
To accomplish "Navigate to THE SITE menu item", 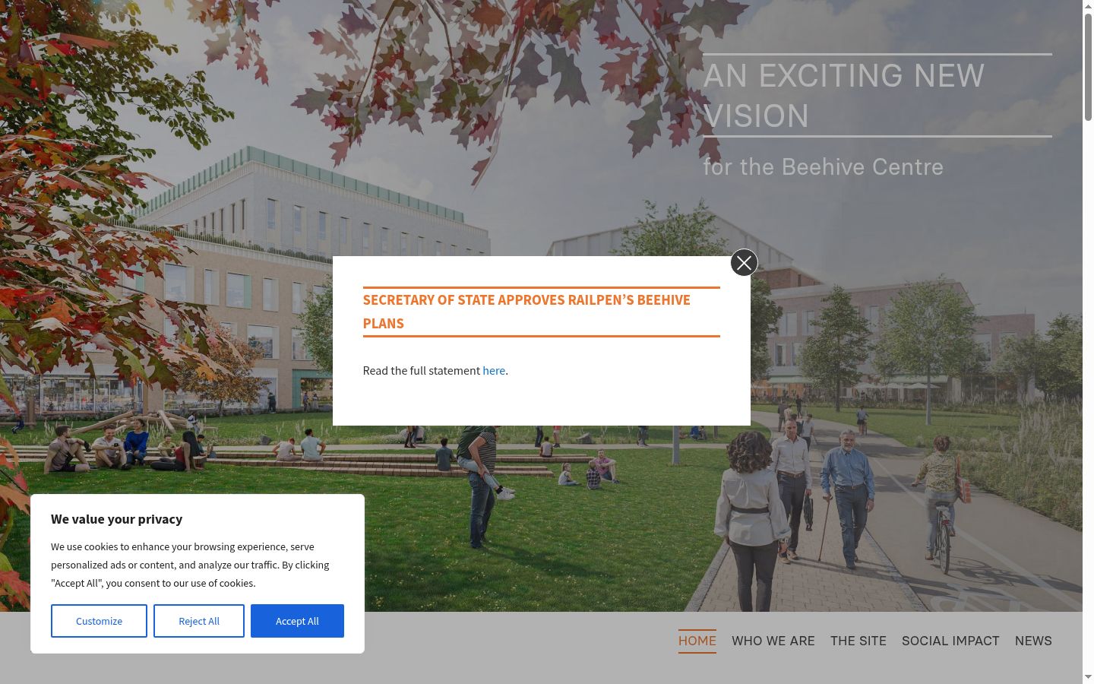I will tap(858, 641).
